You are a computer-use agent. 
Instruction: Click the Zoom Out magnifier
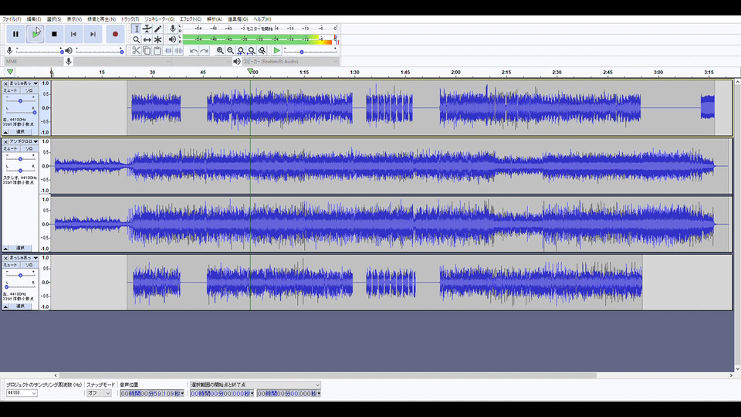(230, 51)
